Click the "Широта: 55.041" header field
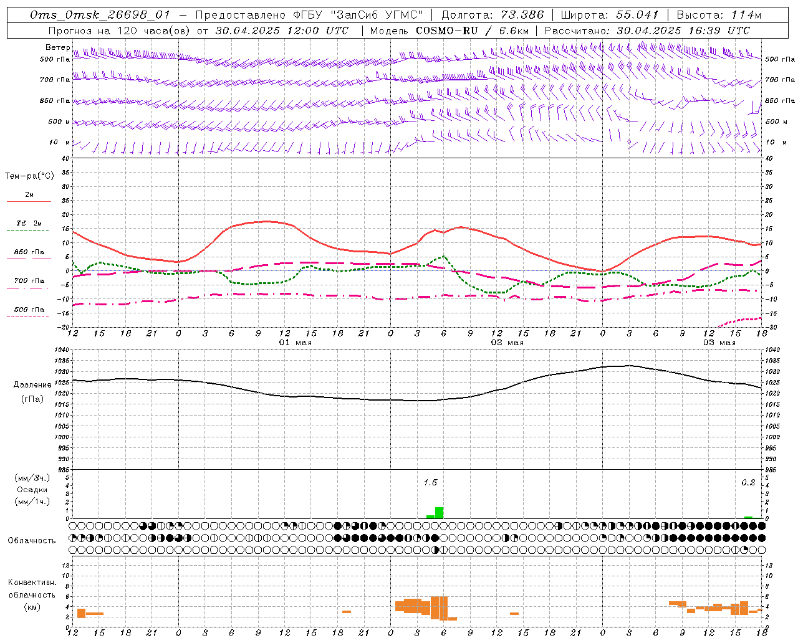The width and height of the screenshot is (798, 638). (610, 15)
